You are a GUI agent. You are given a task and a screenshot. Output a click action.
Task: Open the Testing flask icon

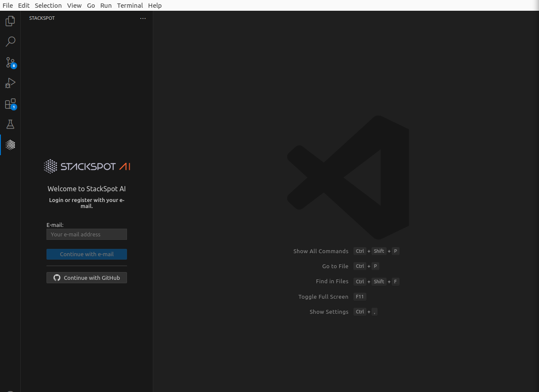click(10, 124)
